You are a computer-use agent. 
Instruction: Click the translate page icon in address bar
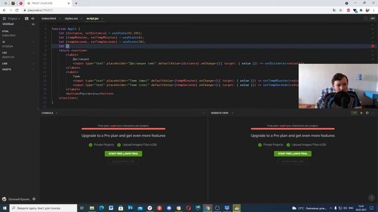click(x=334, y=11)
